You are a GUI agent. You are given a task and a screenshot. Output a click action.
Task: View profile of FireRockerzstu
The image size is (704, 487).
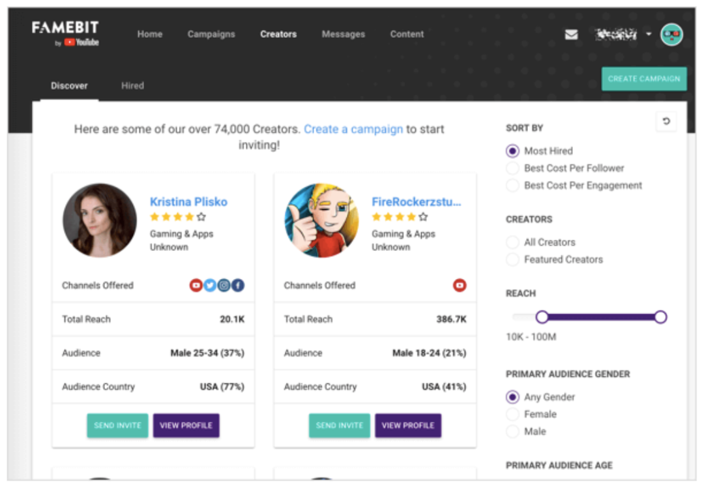[408, 425]
